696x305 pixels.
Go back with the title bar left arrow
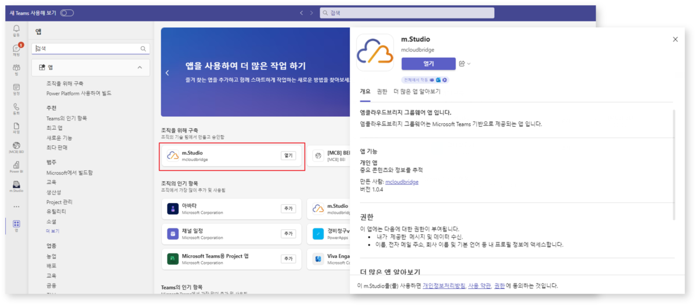point(301,13)
